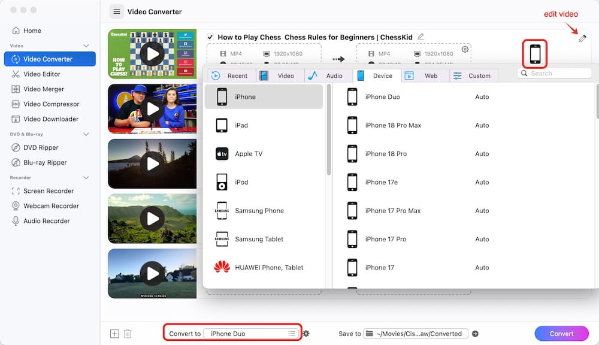Viewport: 599px width, 345px height.
Task: Click the format Search field
Action: click(x=555, y=73)
